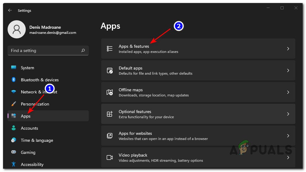Open Network & internet settings section
This screenshot has width=306, height=172.
[x=39, y=92]
